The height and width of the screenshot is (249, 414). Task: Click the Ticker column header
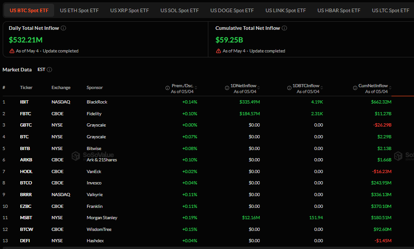tap(26, 87)
